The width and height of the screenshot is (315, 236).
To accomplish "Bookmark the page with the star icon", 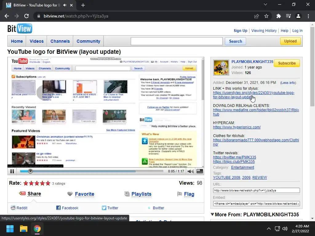I will [266, 16].
